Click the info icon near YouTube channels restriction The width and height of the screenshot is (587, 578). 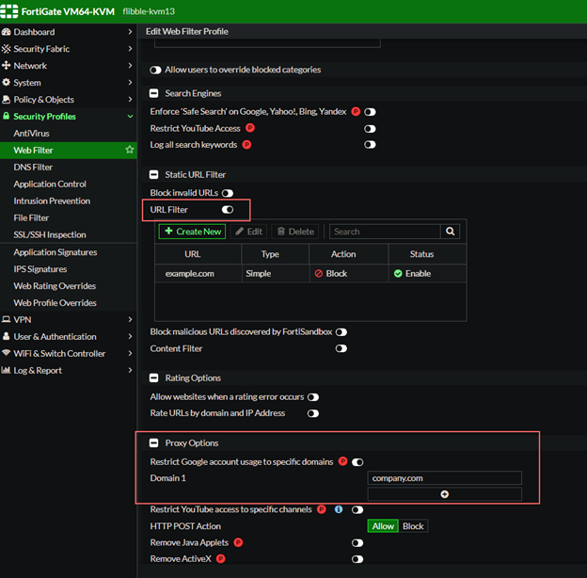tap(339, 510)
